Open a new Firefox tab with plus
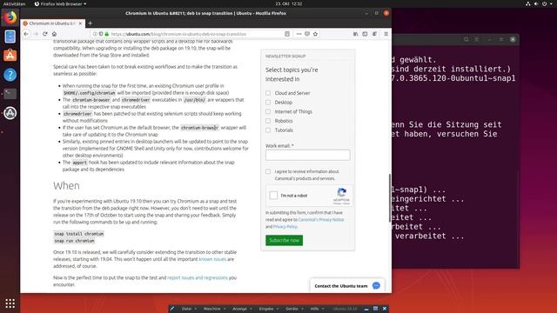Image resolution: width=557 pixels, height=313 pixels. coord(90,23)
